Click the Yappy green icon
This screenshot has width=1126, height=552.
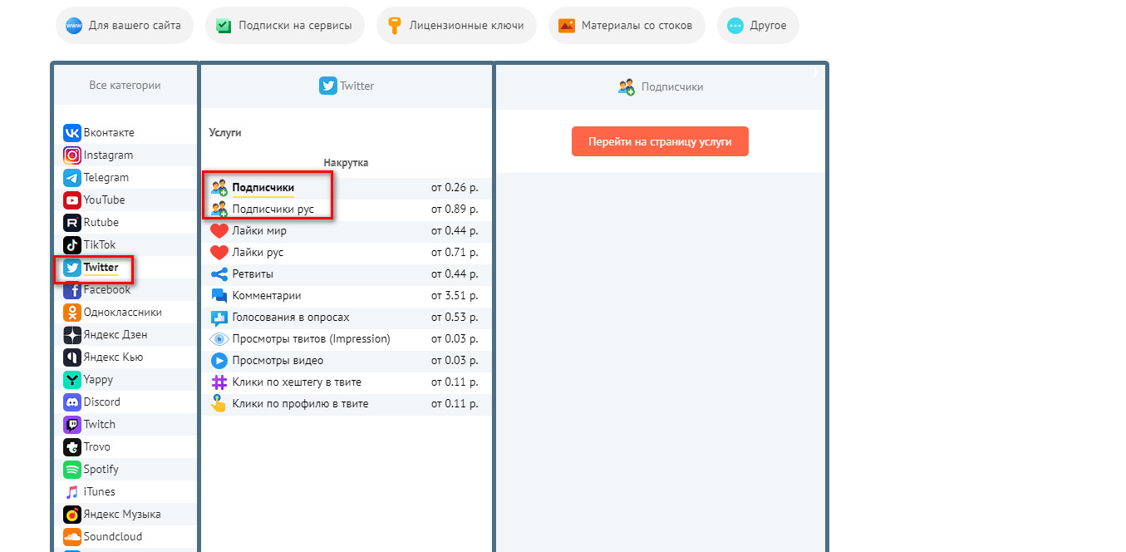[x=72, y=380]
